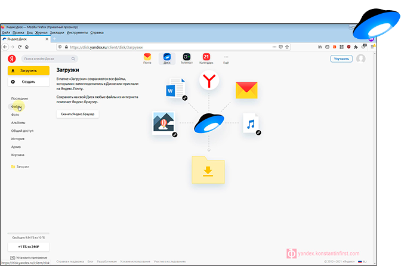Click the Скачать Яндекс.Браузер button

pyautogui.click(x=78, y=114)
